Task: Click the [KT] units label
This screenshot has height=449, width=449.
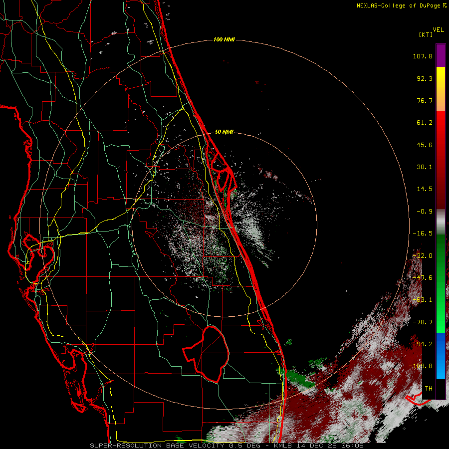Action: (426, 34)
